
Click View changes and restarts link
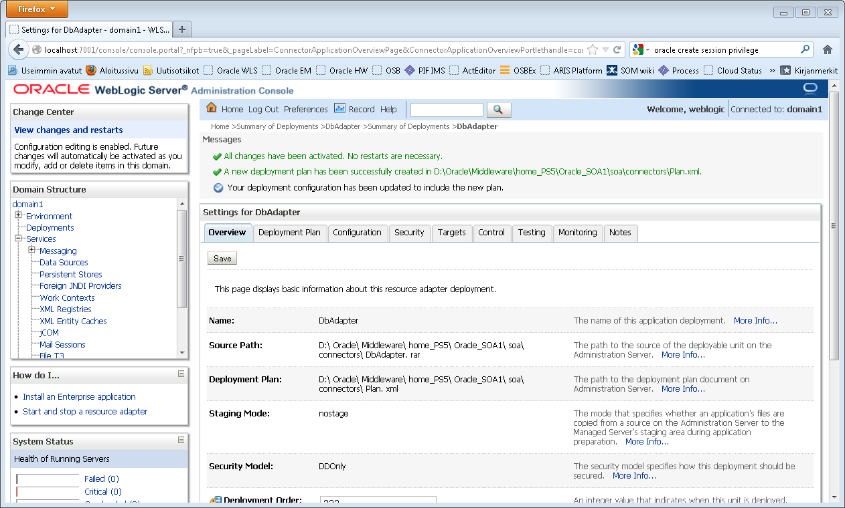coord(68,130)
